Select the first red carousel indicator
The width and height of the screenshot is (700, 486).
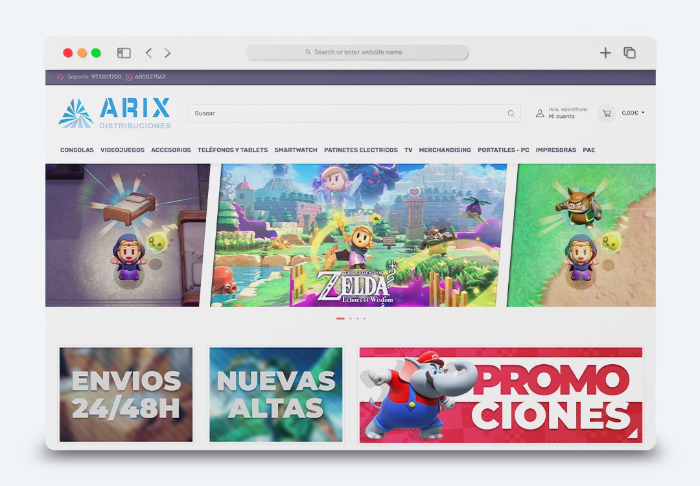(340, 319)
